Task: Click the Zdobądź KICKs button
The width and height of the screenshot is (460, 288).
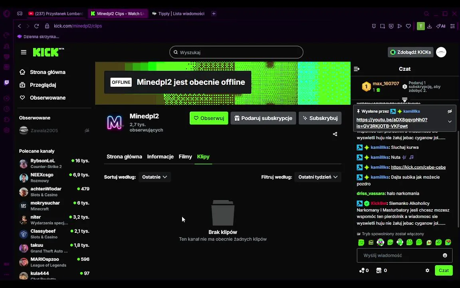Action: 410,52
